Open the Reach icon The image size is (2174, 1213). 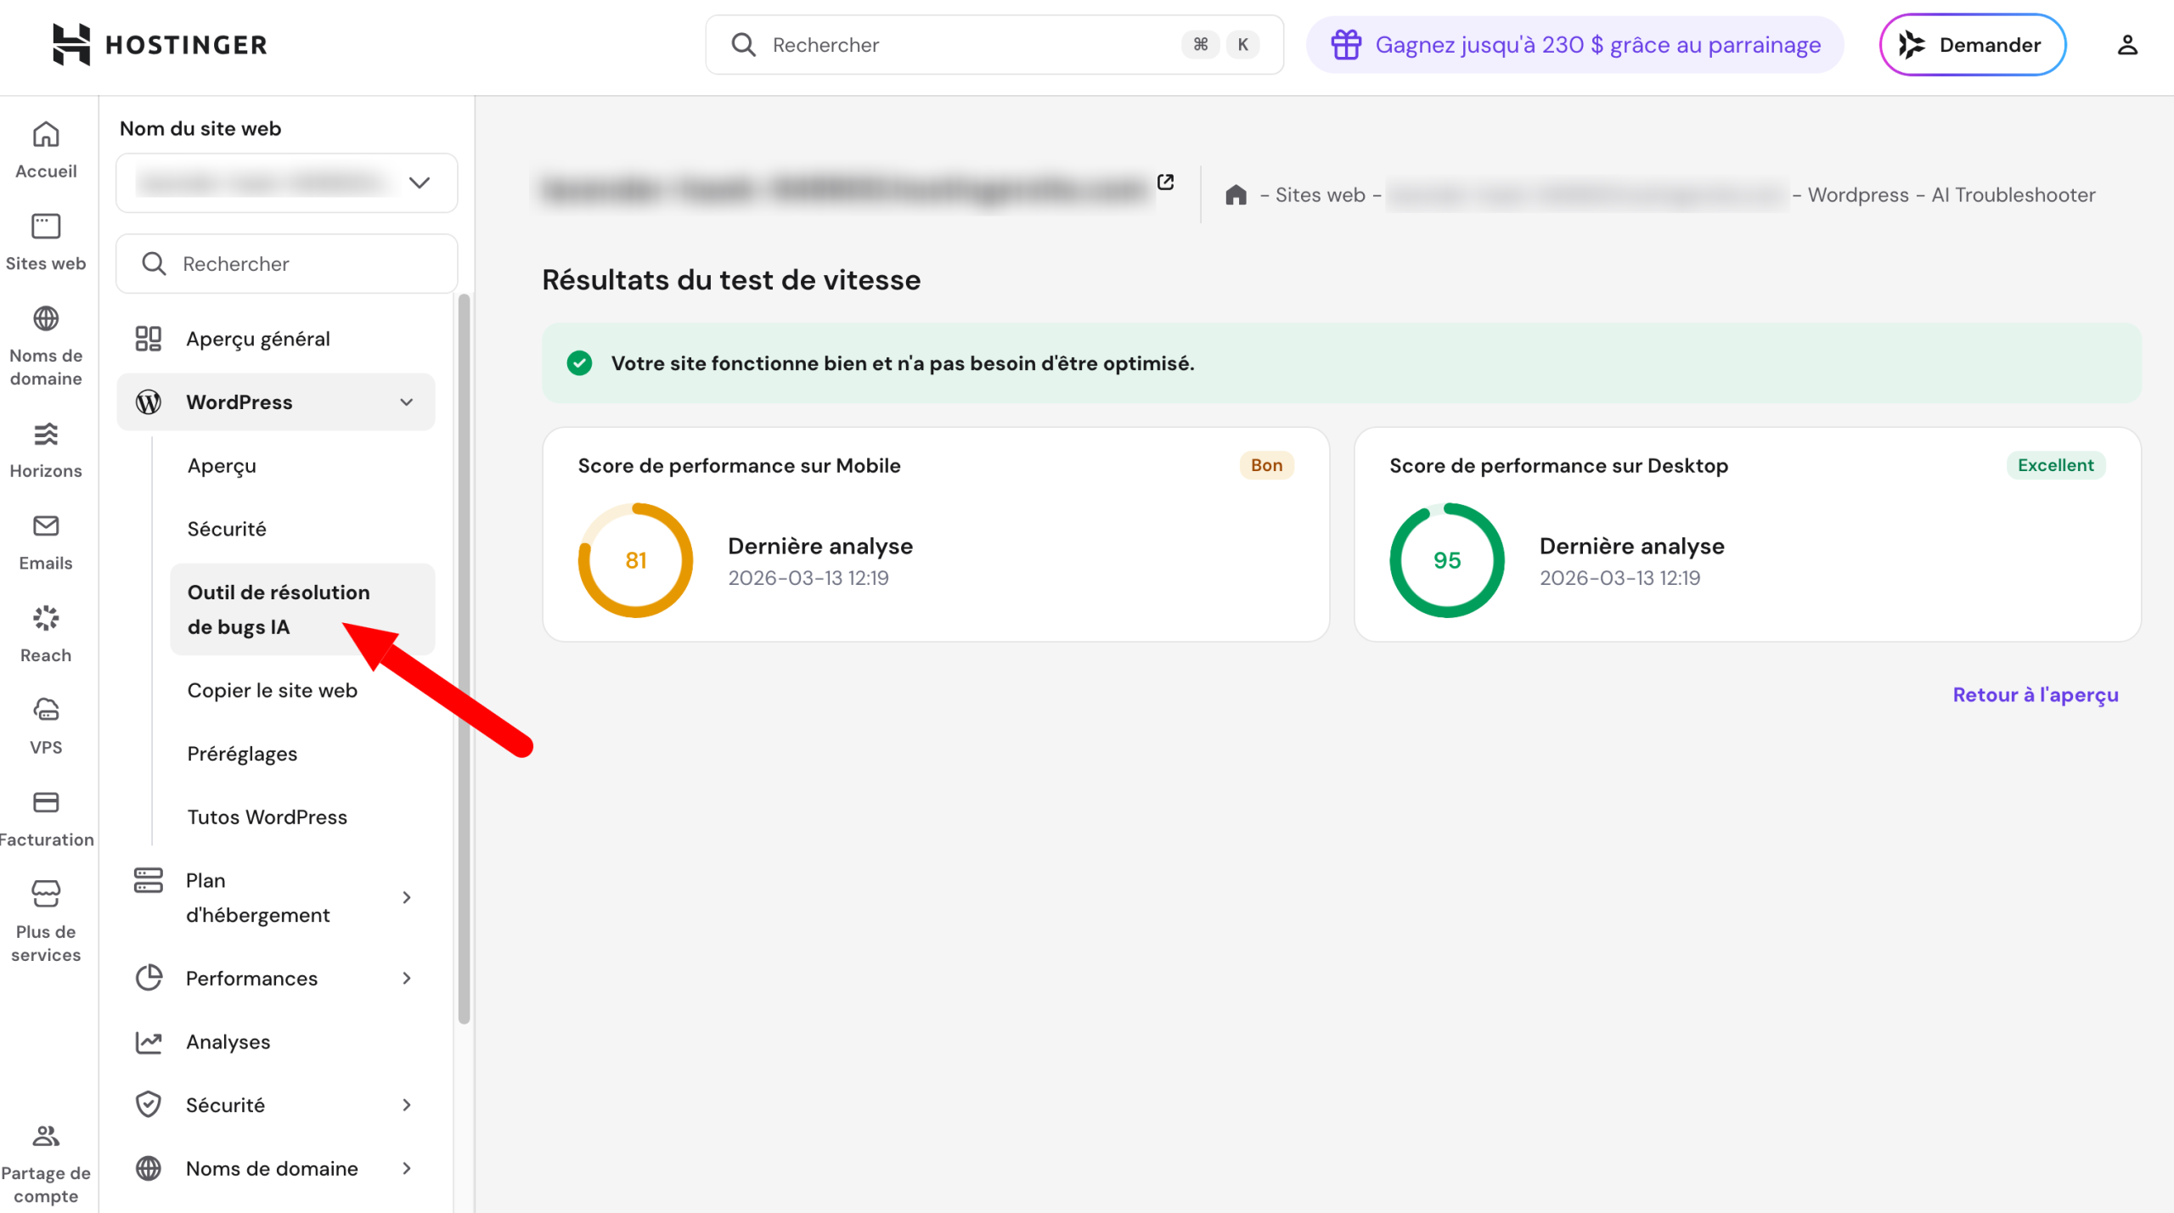pos(46,618)
